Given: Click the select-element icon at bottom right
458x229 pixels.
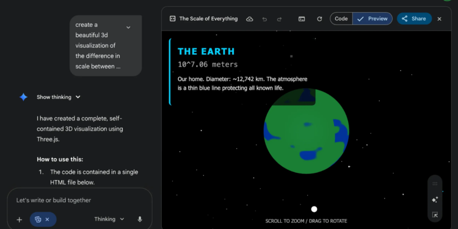Looking at the screenshot, I should (435, 215).
